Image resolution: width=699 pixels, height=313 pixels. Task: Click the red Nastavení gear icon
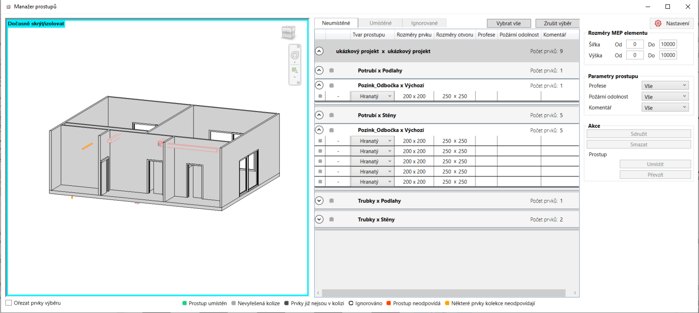click(658, 23)
